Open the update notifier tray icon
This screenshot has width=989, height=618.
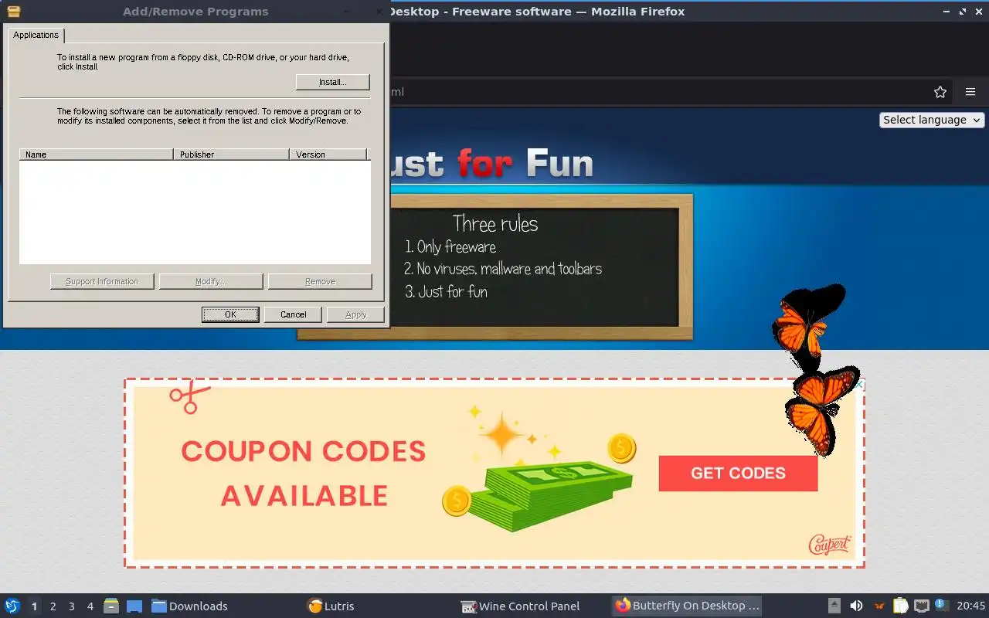941,605
